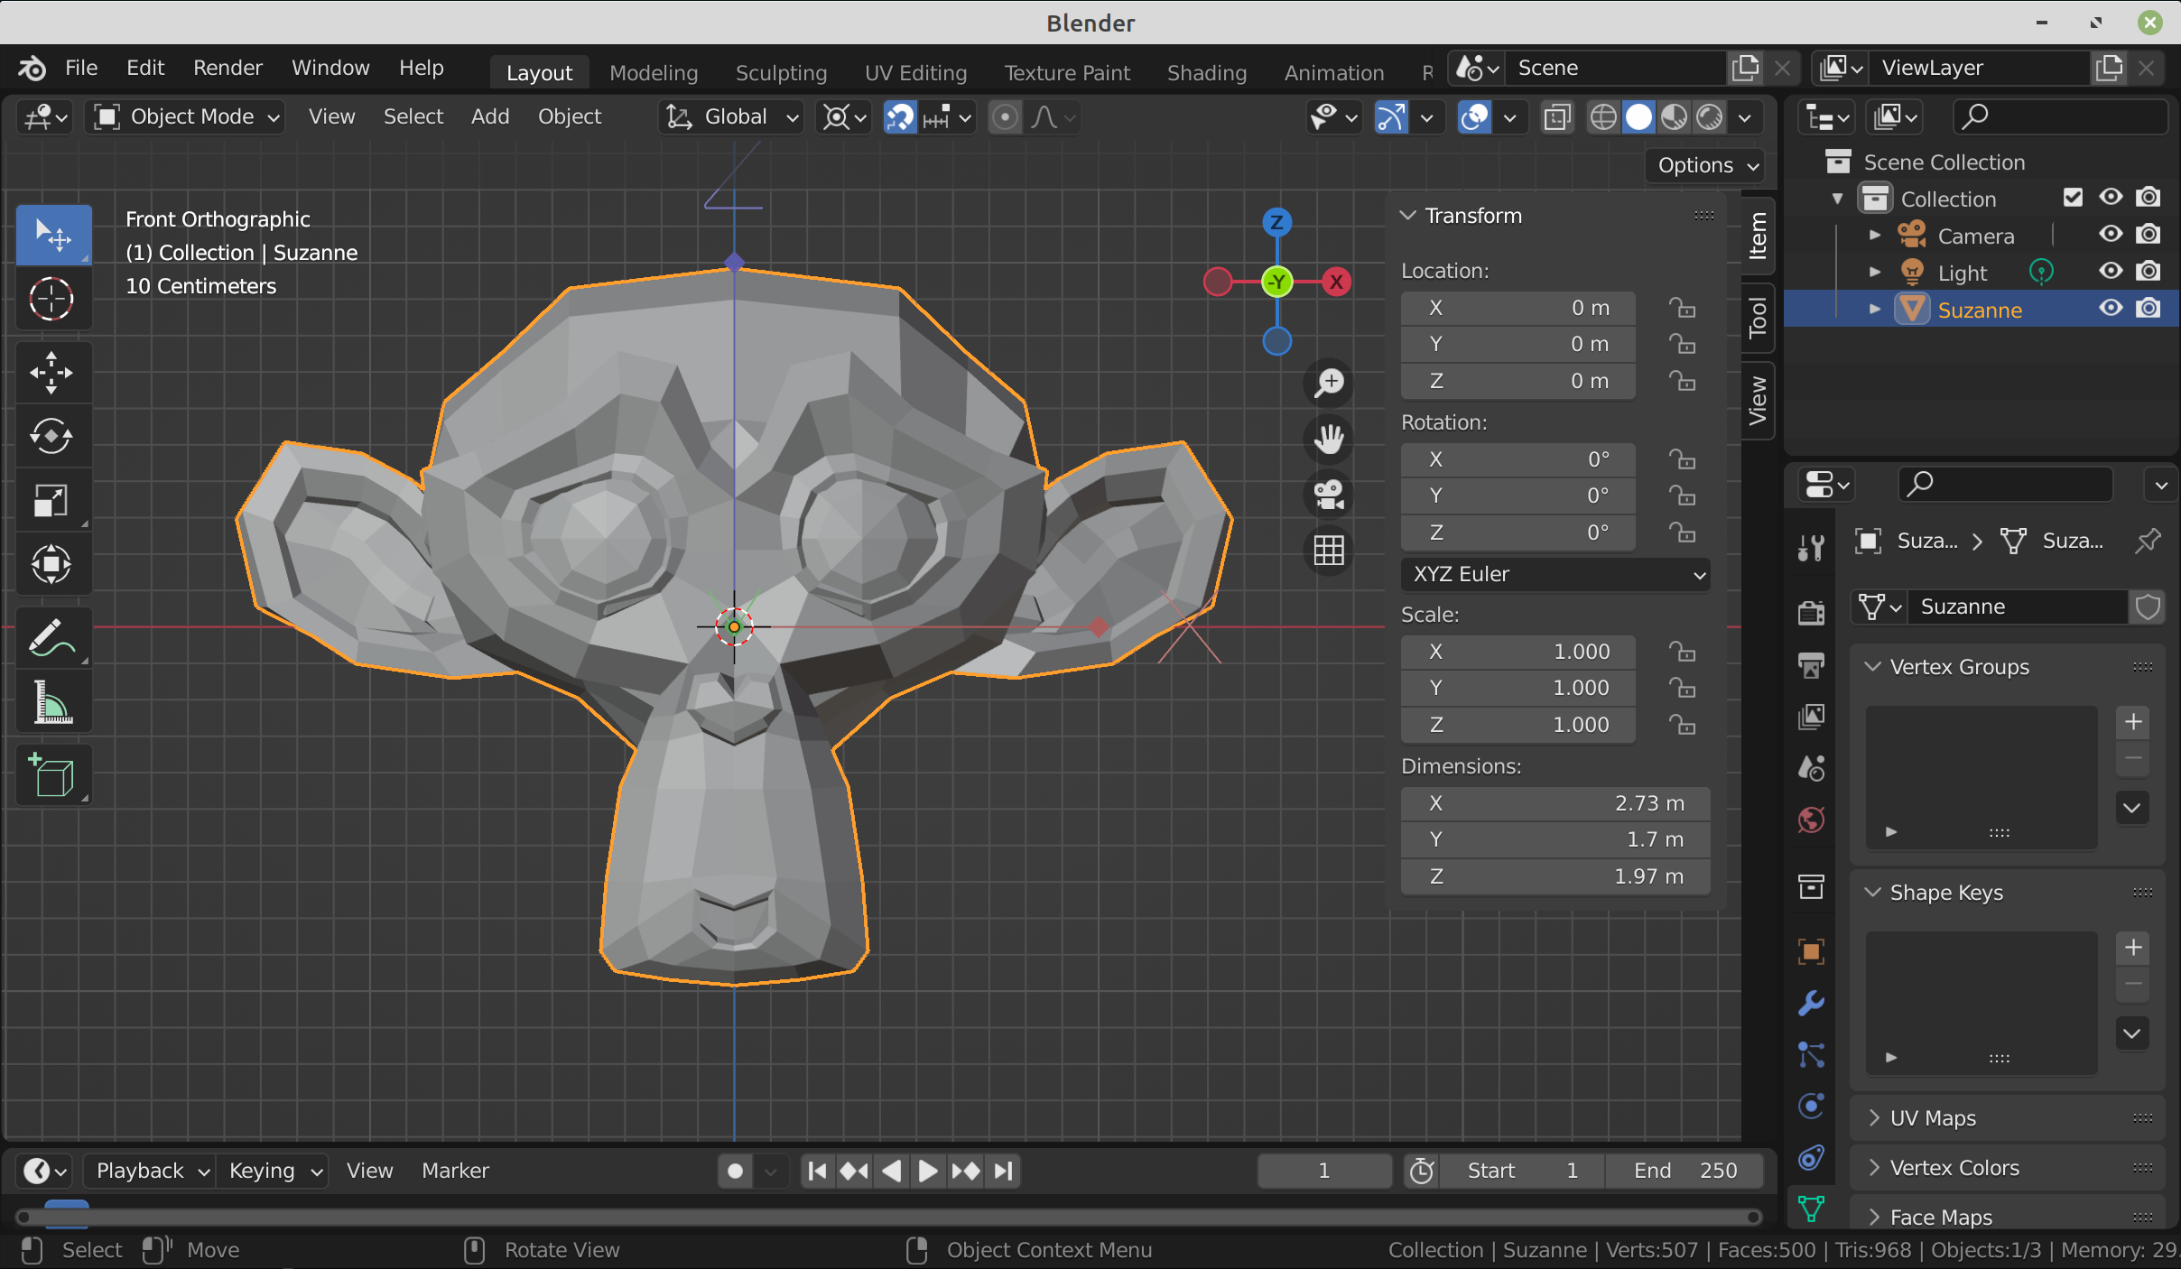2181x1269 pixels.
Task: Open the World properties globe tab
Action: [x=1811, y=820]
